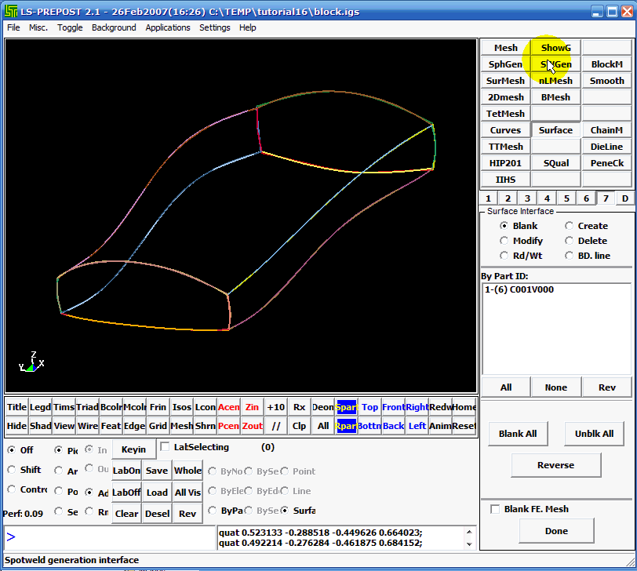Click the Blank All button
The height and width of the screenshot is (571, 637).
(x=518, y=433)
